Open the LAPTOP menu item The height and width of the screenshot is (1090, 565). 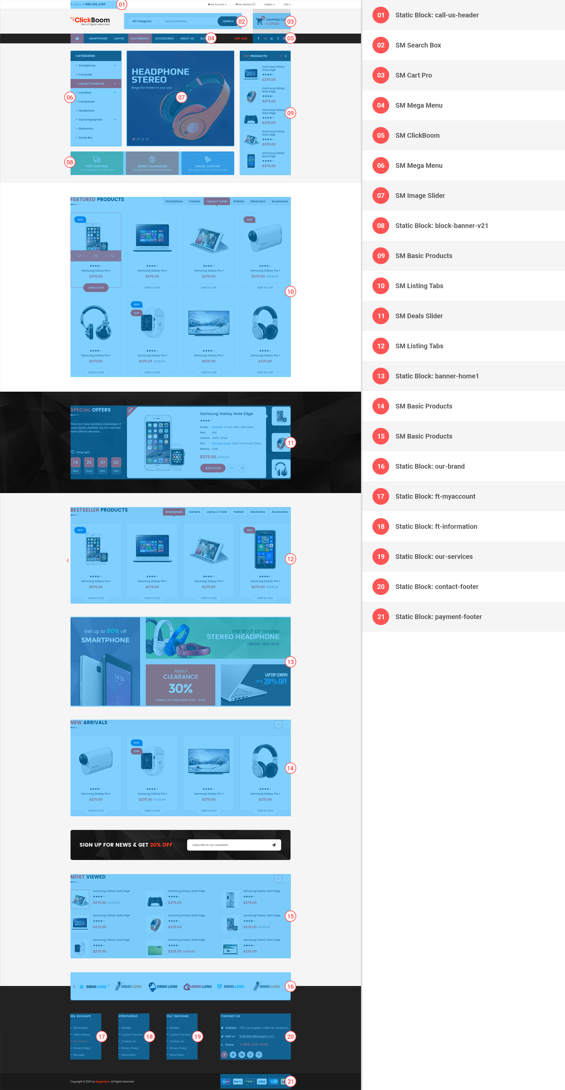tap(119, 38)
